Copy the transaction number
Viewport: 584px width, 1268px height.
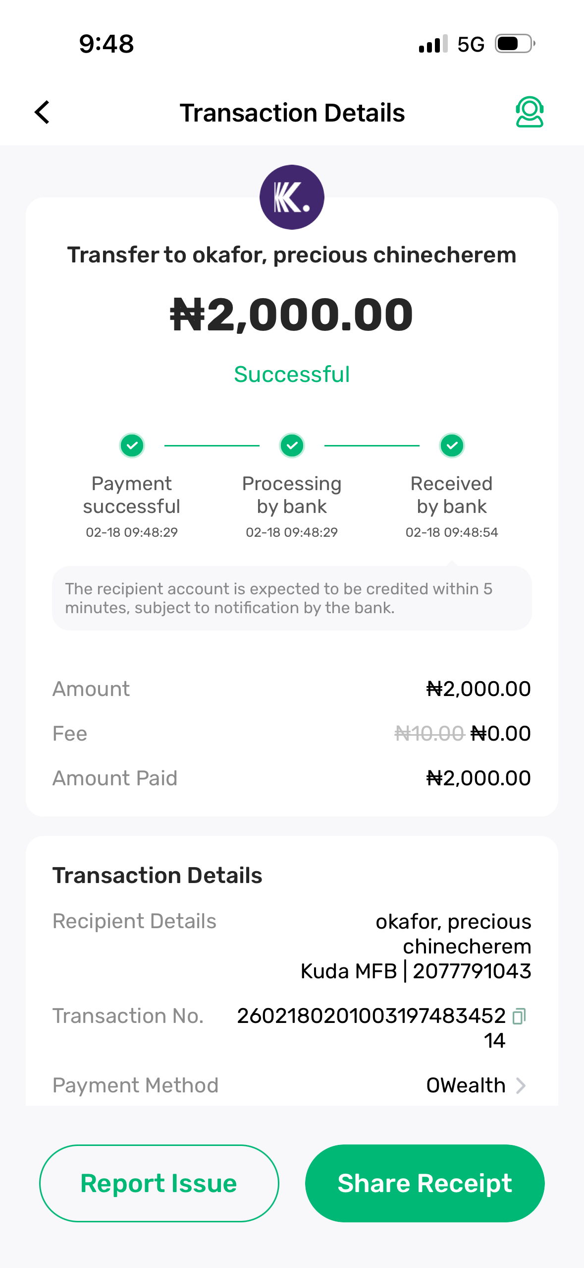519,1016
